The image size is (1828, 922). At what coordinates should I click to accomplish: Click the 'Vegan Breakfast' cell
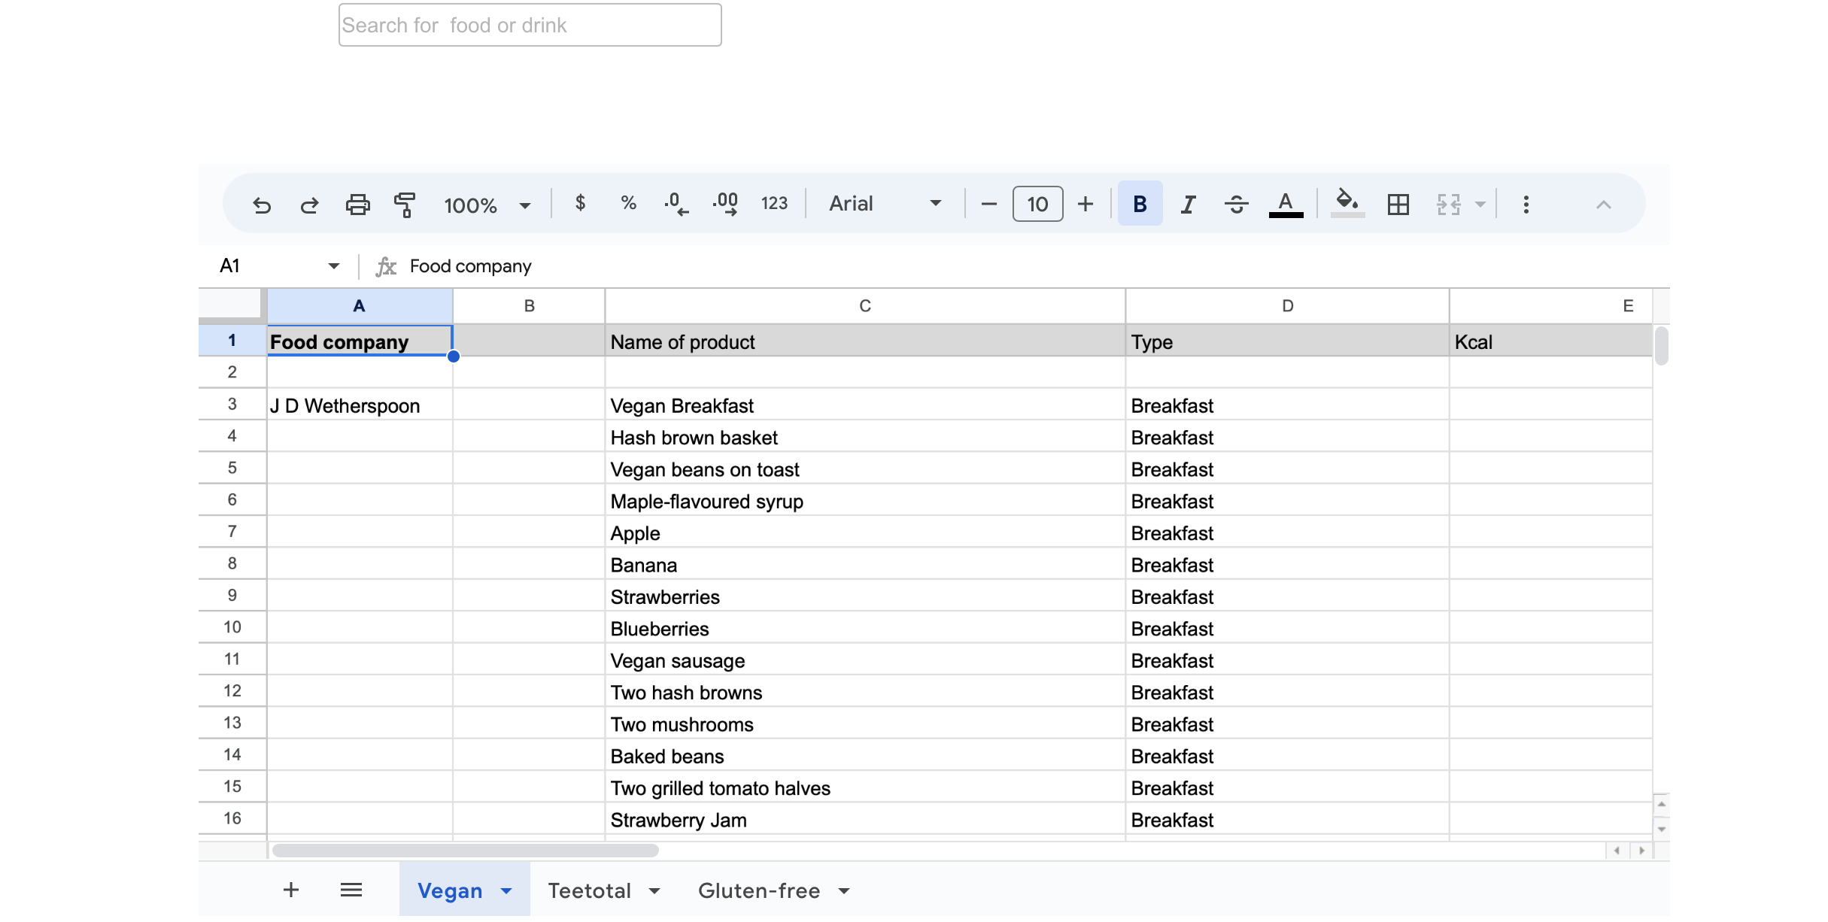[865, 405]
